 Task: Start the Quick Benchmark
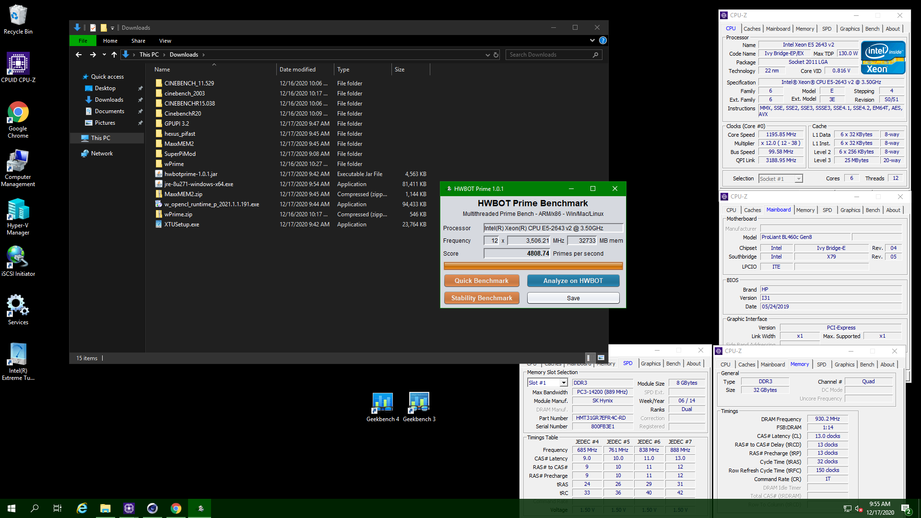482,281
